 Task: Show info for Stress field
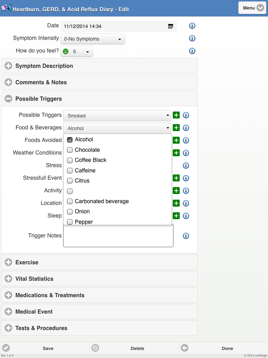pyautogui.click(x=186, y=165)
